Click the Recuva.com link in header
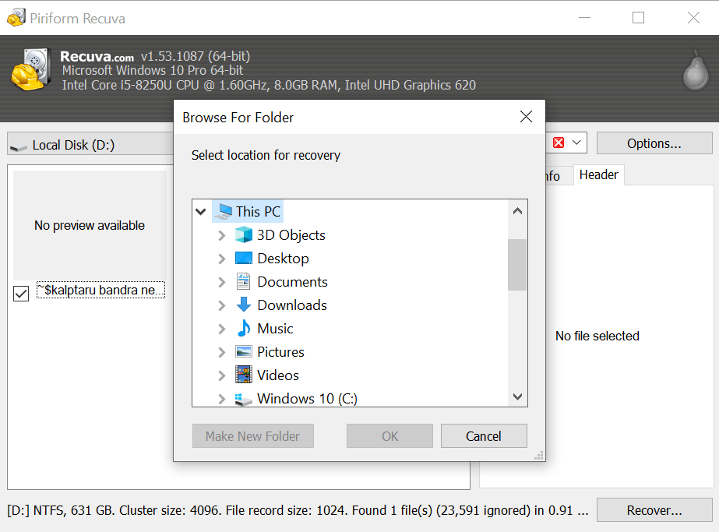This screenshot has height=532, width=719. (97, 56)
